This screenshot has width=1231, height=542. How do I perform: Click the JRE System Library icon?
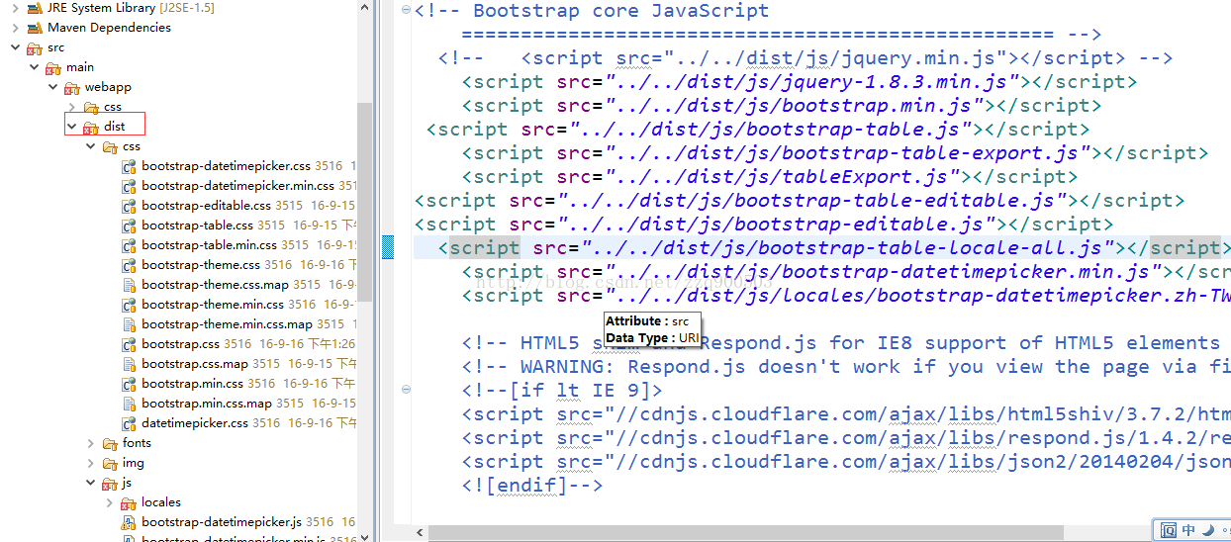click(34, 8)
